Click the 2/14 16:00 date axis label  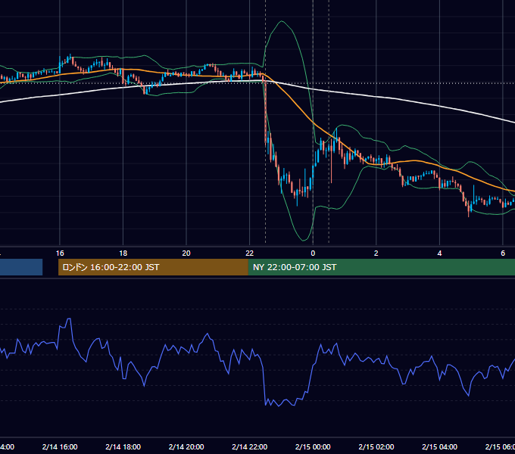coord(60,446)
